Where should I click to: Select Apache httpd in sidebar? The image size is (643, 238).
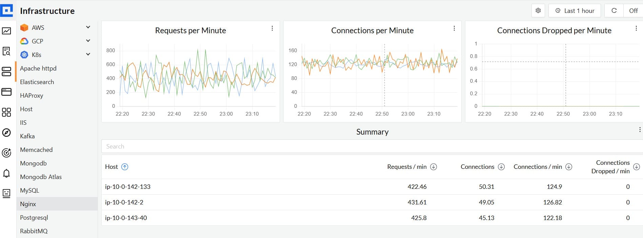coord(57,68)
